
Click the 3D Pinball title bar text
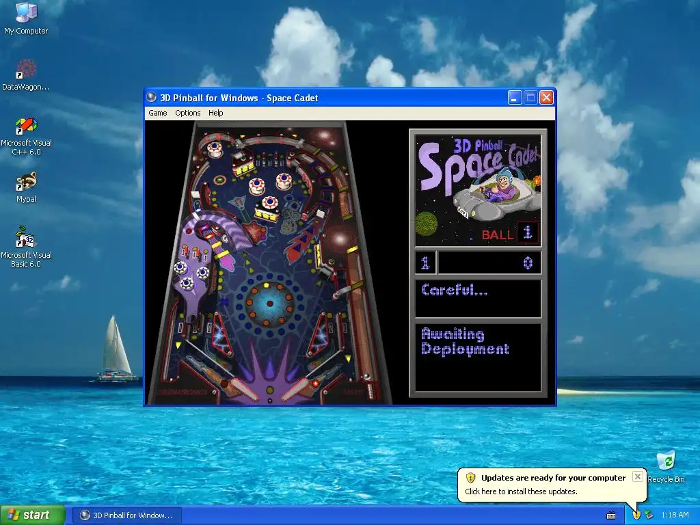pos(239,98)
